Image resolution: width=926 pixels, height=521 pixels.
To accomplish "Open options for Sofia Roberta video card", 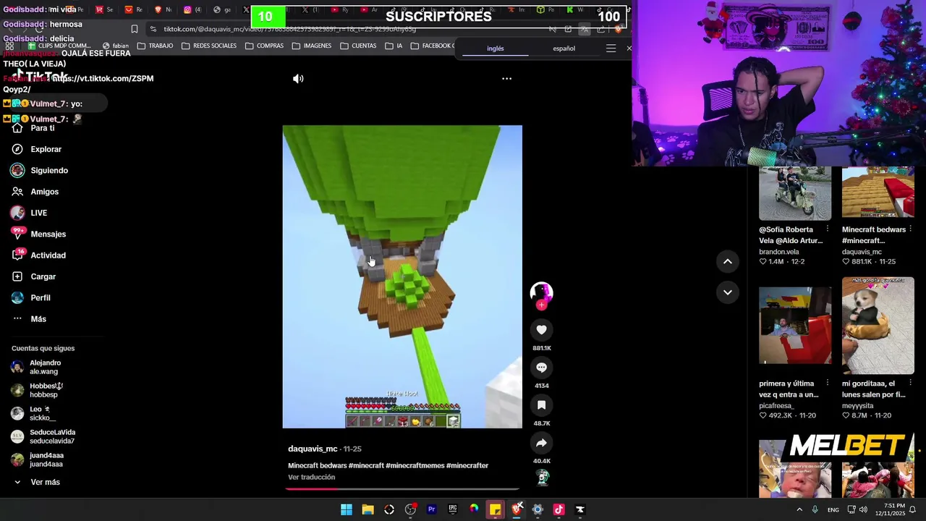I will pos(827,229).
